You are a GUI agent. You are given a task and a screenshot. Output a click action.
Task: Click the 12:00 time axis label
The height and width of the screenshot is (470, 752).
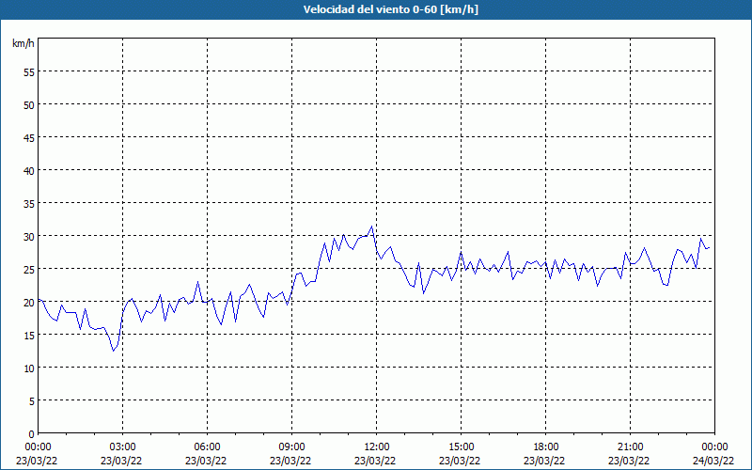tap(377, 447)
